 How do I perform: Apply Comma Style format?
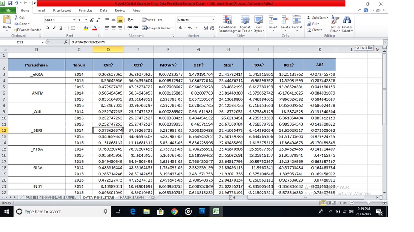(x=197, y=28)
